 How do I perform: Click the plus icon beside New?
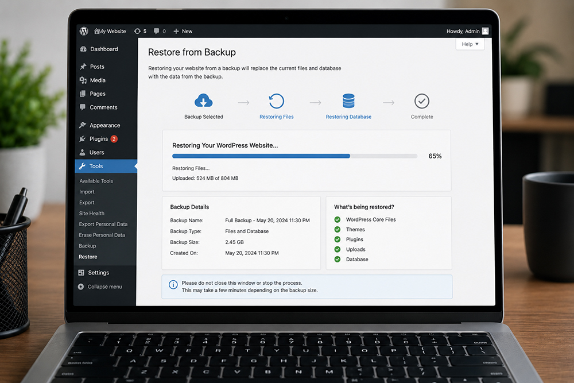[x=176, y=31]
